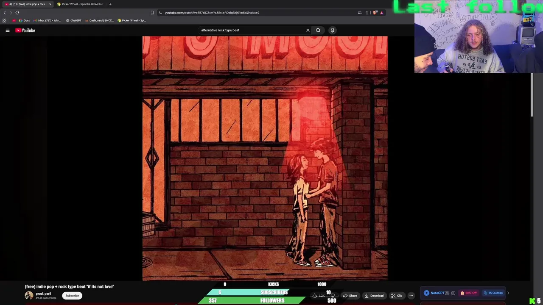
Task: Open the prod. peril channel name link
Action: click(x=43, y=294)
